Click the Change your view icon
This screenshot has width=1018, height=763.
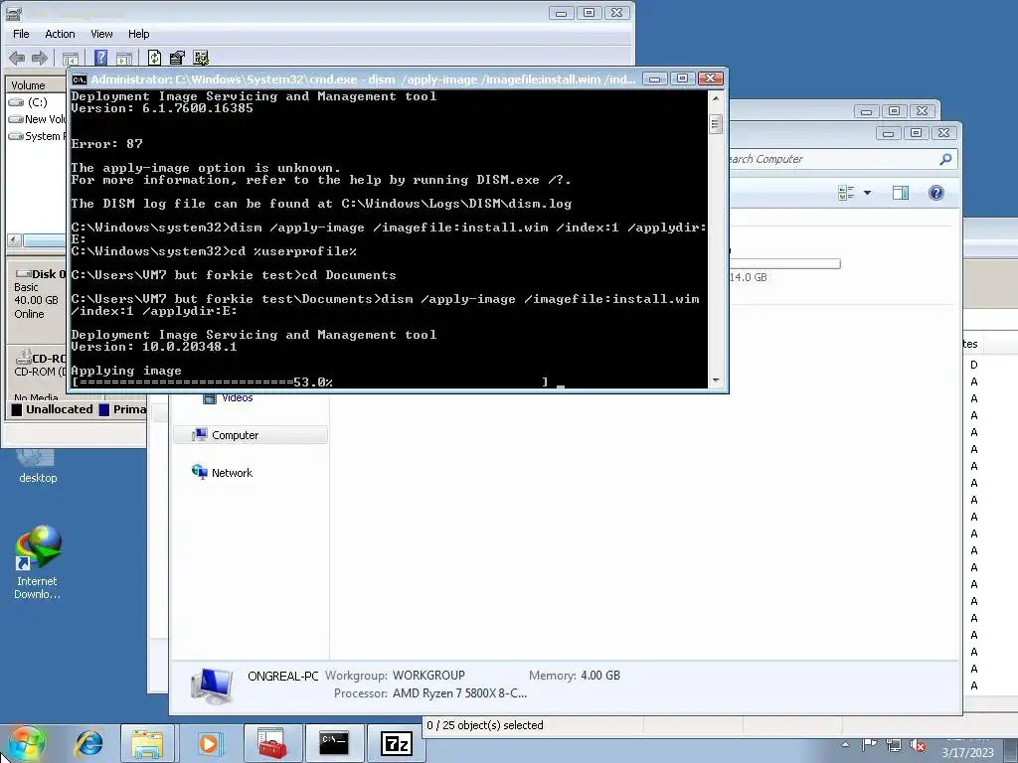coord(845,193)
